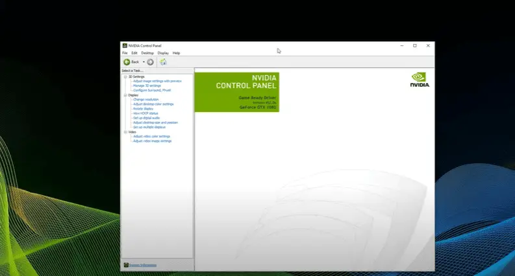This screenshot has width=515, height=276.
Task: Collapse the Video tree node
Action: point(125,132)
